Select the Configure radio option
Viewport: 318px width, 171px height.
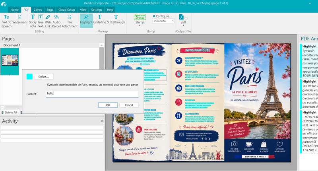pos(154,16)
